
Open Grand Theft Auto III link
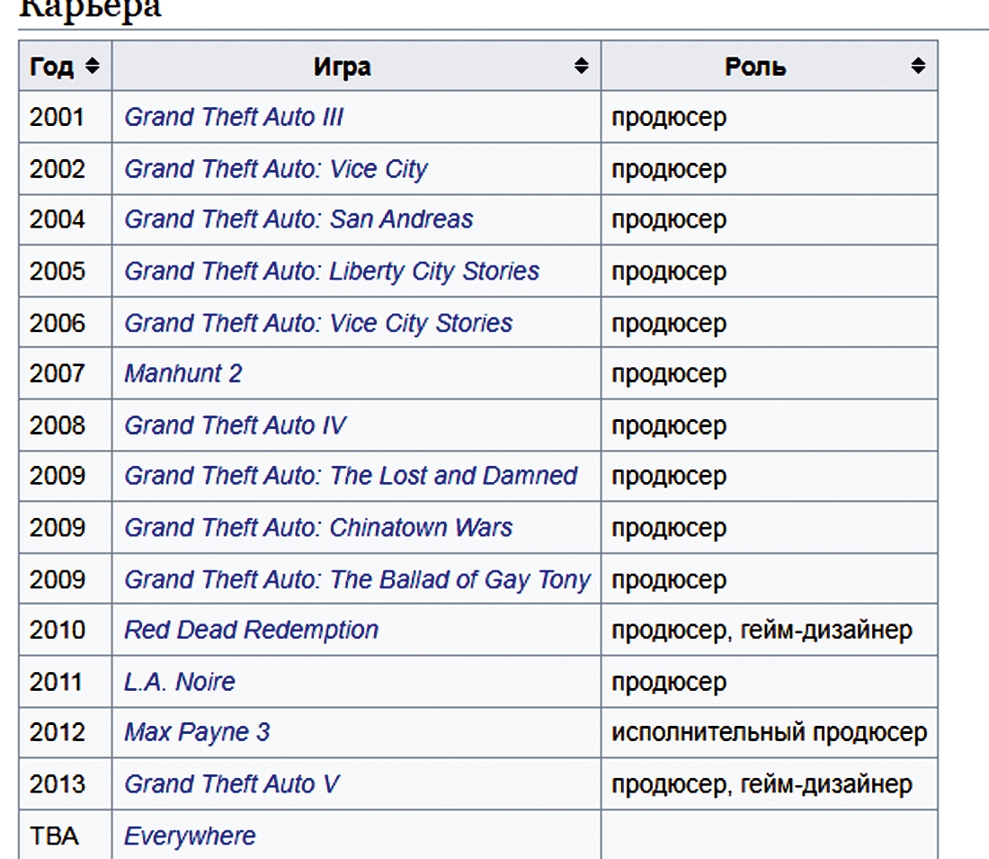pos(234,117)
